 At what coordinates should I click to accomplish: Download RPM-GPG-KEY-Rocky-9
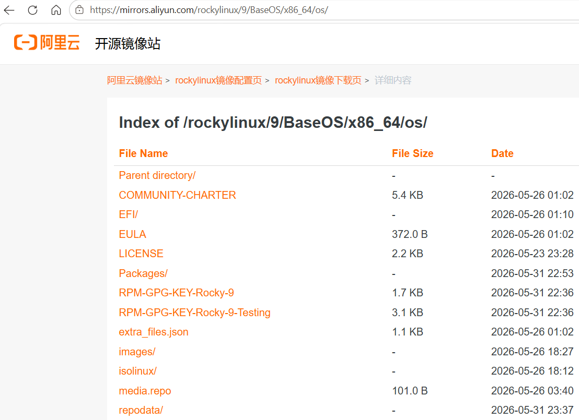point(176,293)
